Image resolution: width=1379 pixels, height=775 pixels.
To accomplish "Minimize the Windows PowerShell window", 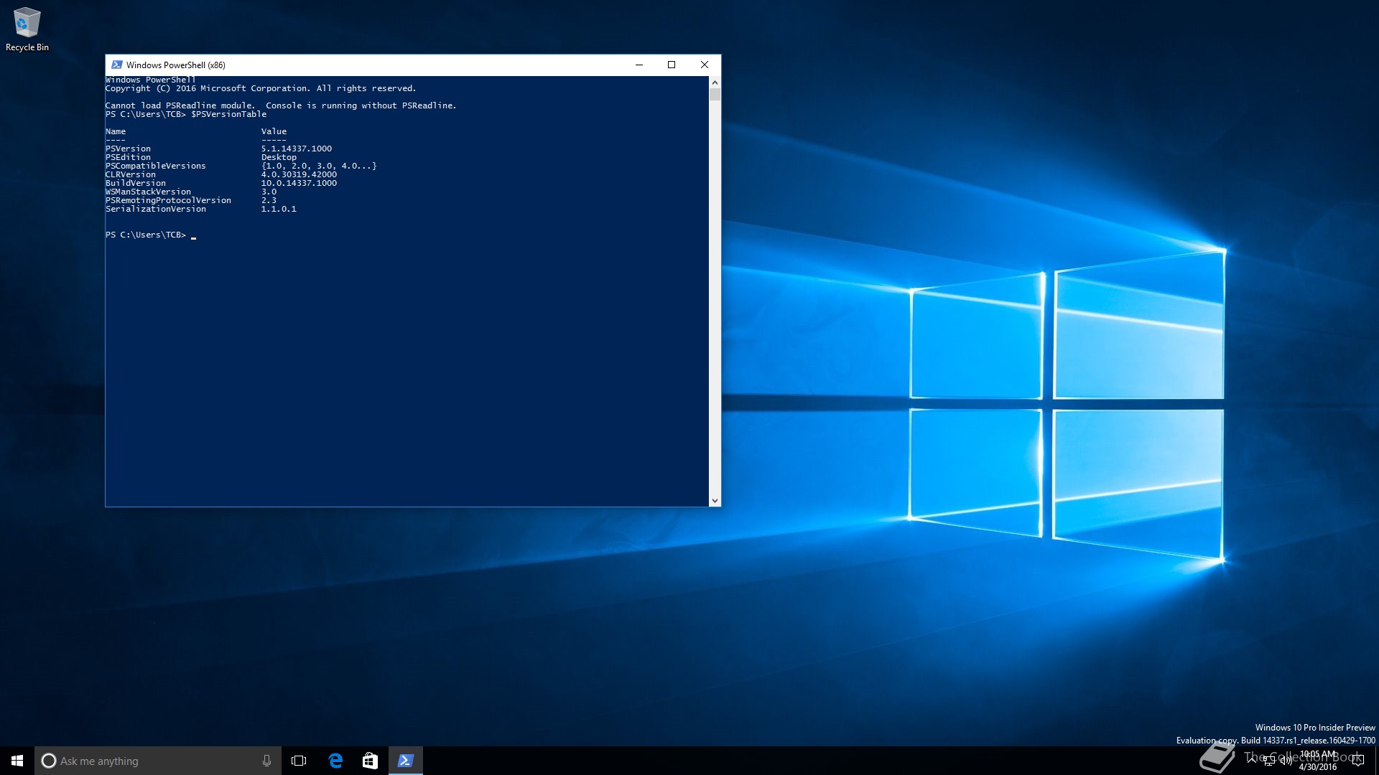I will [x=639, y=65].
